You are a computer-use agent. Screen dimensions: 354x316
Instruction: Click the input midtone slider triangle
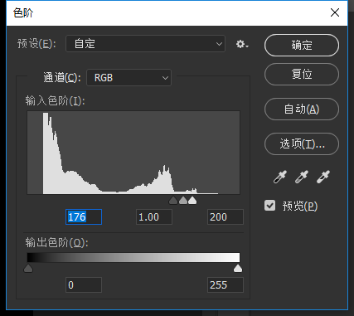pyautogui.click(x=183, y=200)
